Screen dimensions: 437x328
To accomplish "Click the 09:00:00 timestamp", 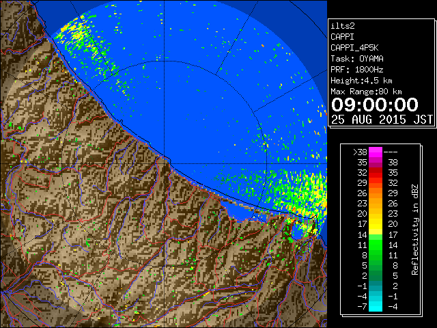I will 375,105.
